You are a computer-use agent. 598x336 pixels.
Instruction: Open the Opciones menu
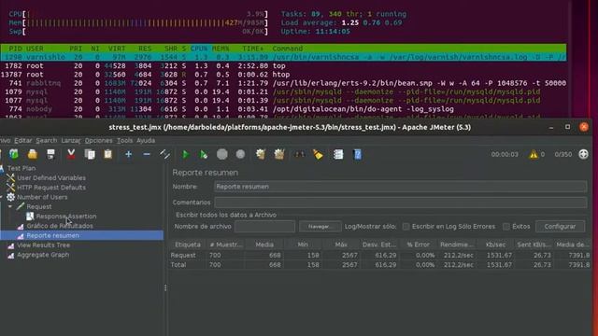98,141
